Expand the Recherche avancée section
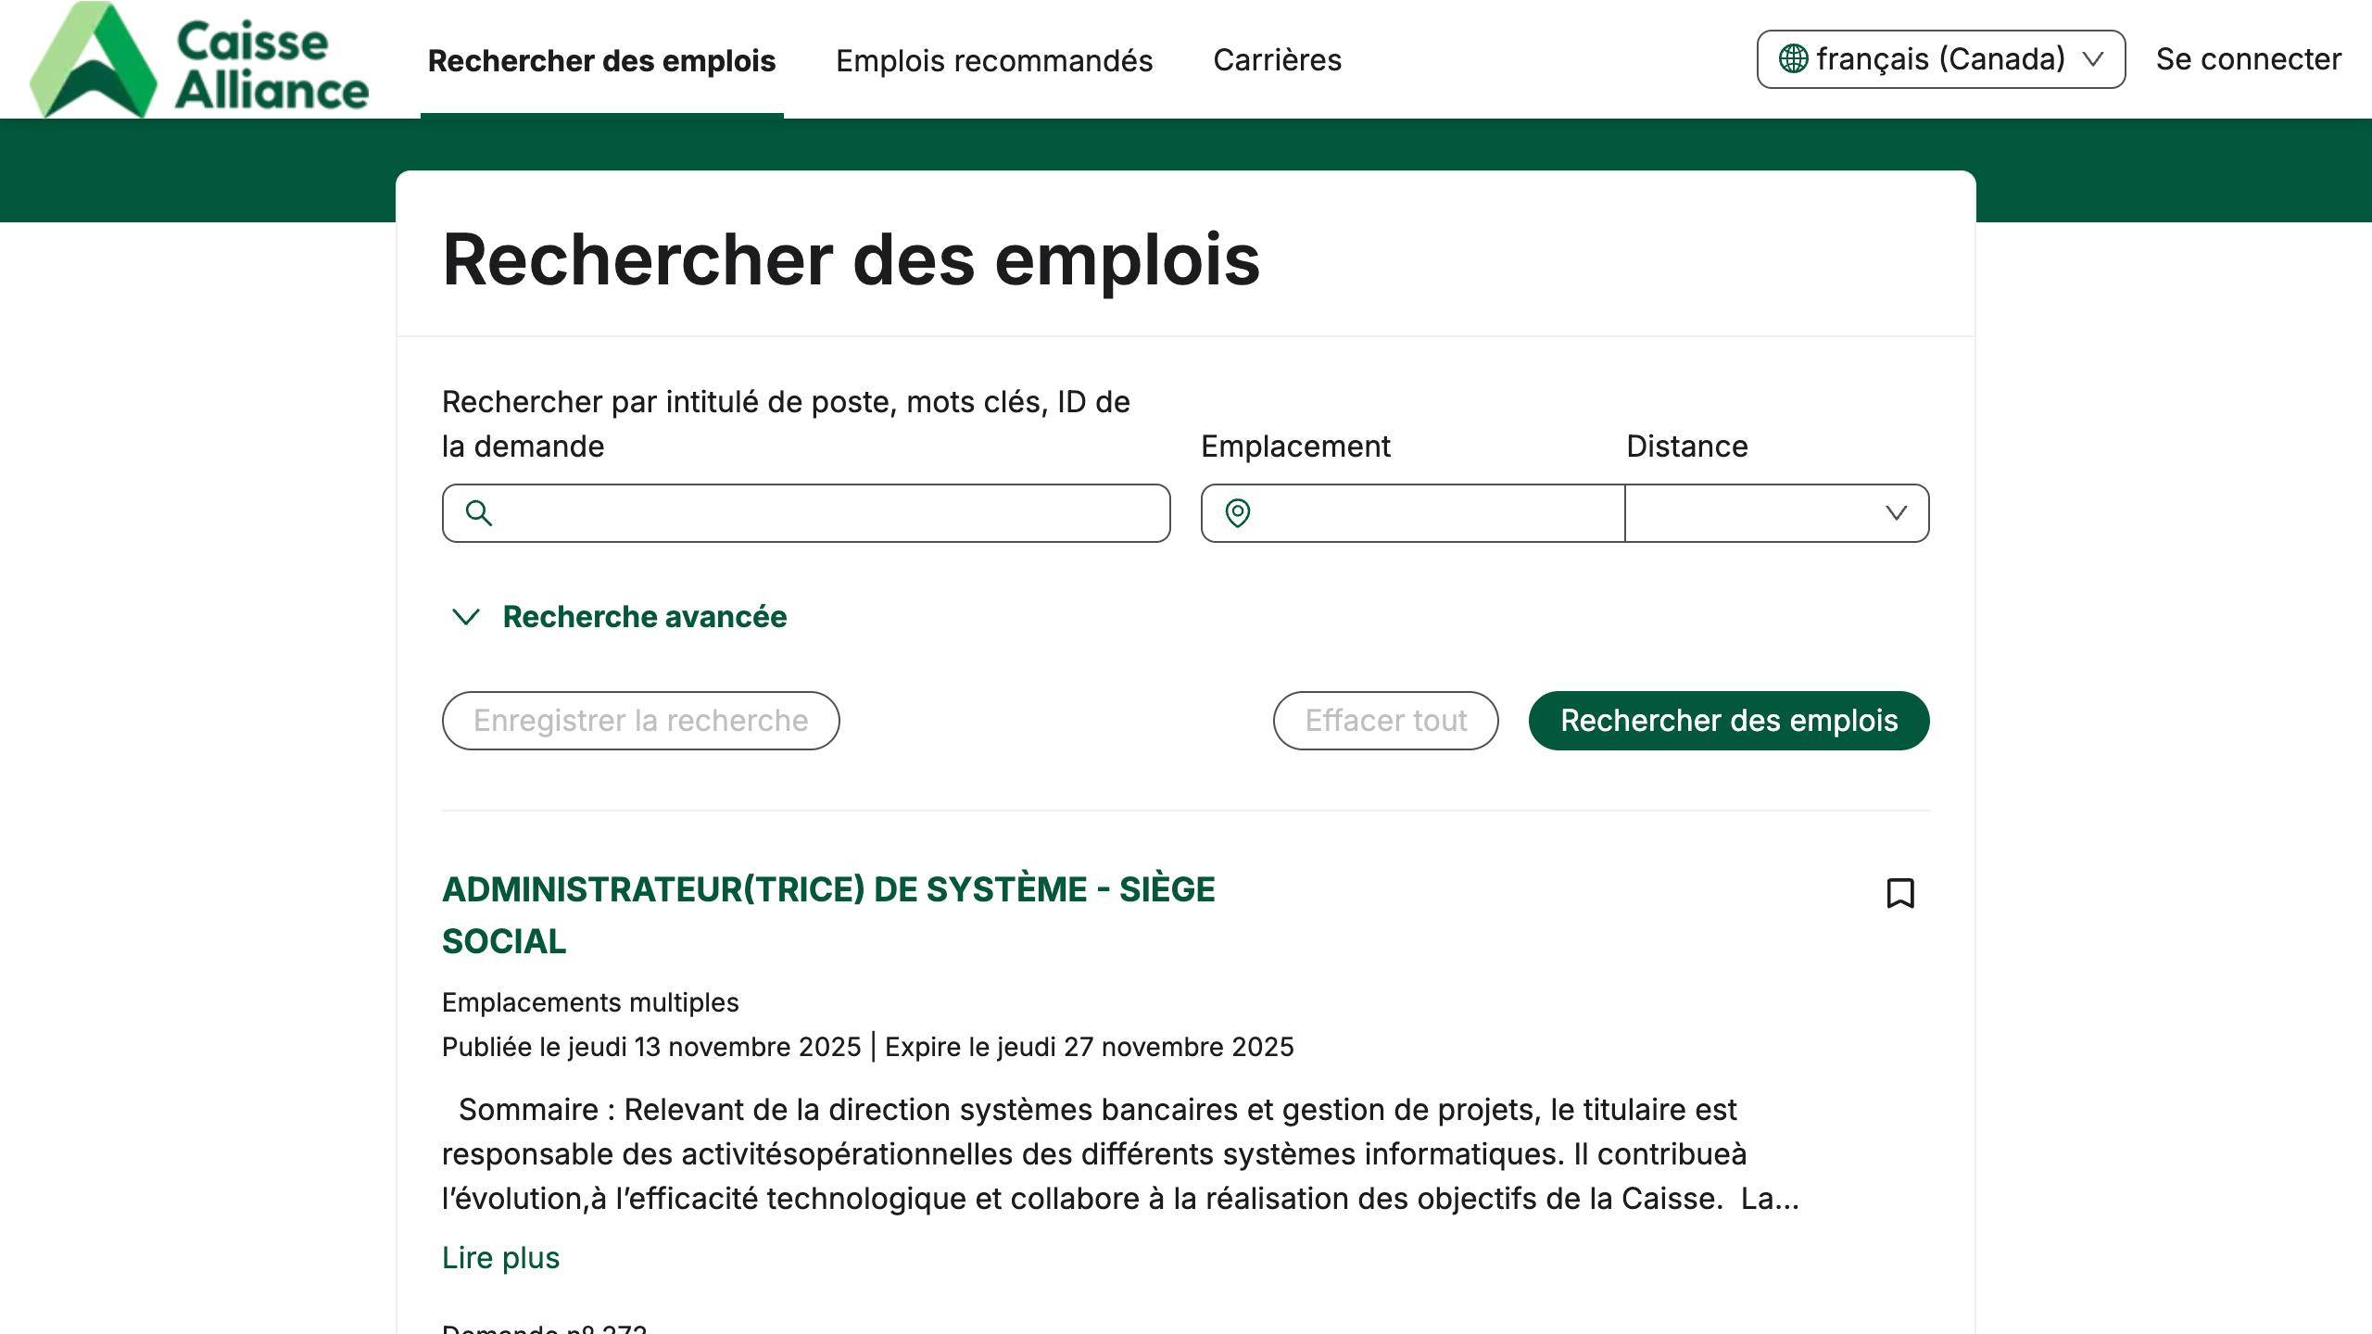 pos(644,616)
